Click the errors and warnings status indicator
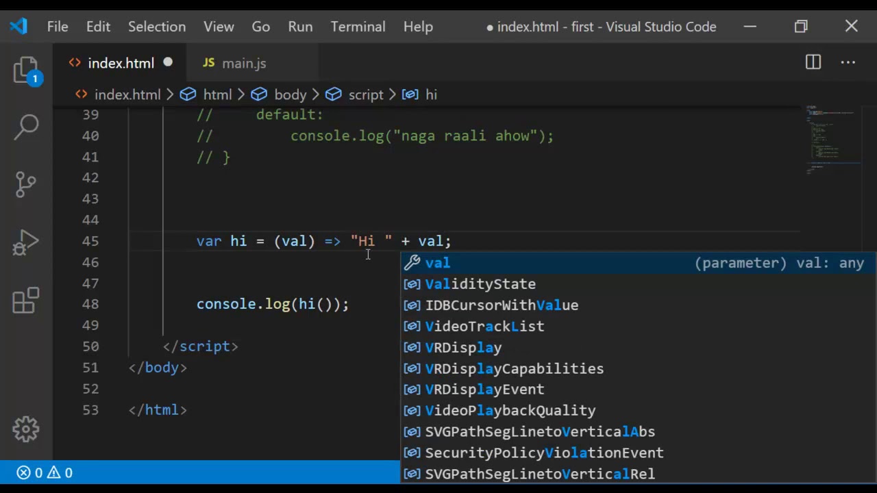Image resolution: width=877 pixels, height=493 pixels. point(45,472)
